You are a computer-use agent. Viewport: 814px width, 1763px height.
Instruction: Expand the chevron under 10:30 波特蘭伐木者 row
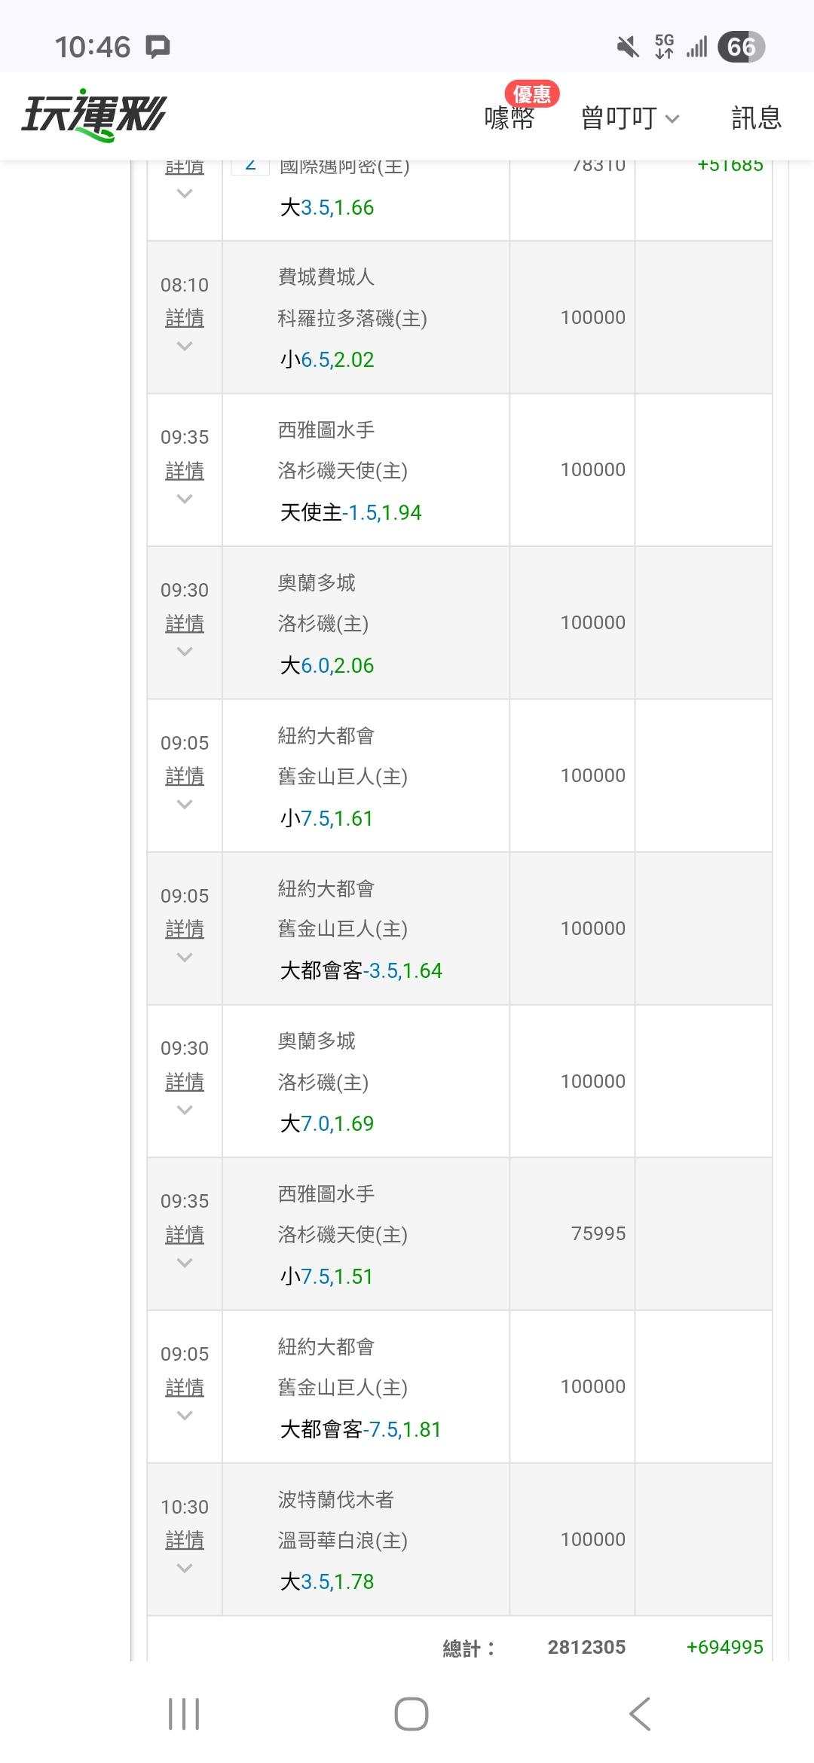(x=185, y=1569)
